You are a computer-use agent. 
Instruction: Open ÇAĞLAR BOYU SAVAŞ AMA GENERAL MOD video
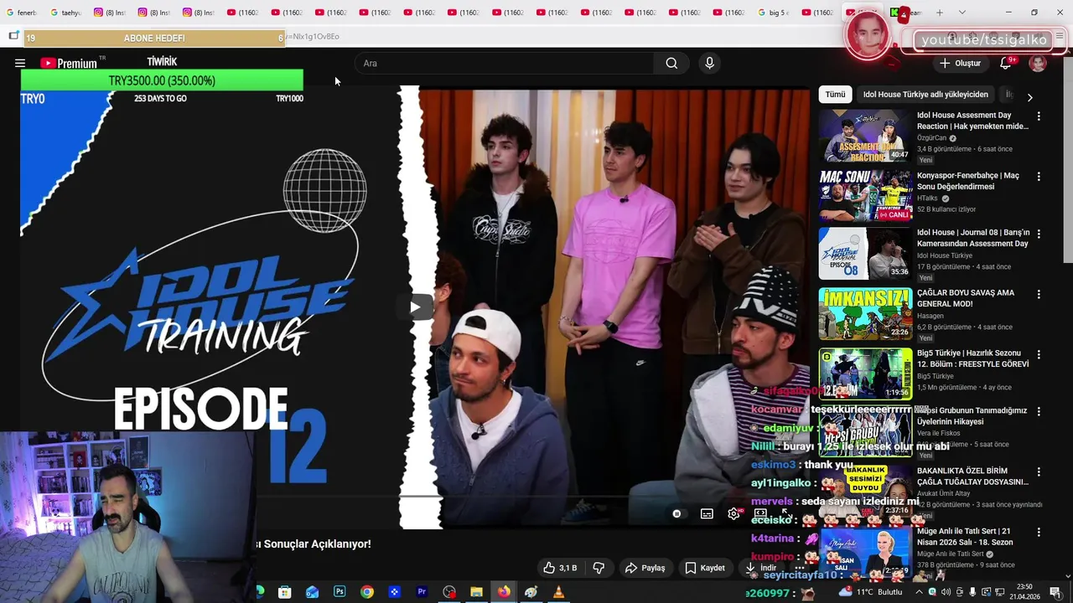click(x=966, y=298)
